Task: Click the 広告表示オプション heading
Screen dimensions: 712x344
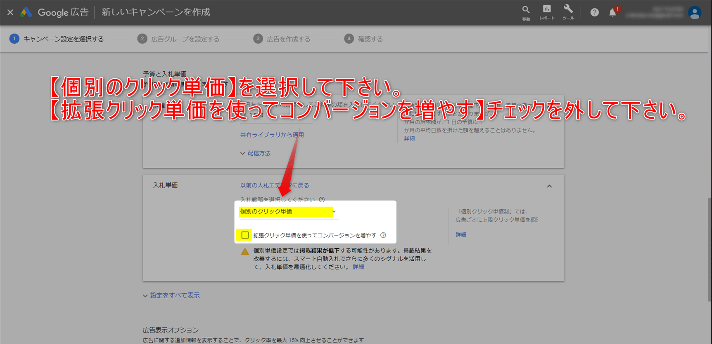Action: pyautogui.click(x=171, y=330)
